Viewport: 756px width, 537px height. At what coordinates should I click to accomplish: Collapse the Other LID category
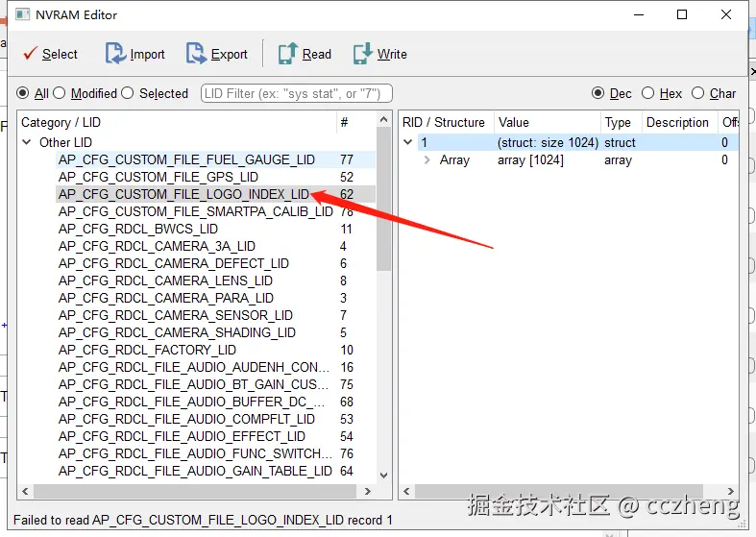27,142
